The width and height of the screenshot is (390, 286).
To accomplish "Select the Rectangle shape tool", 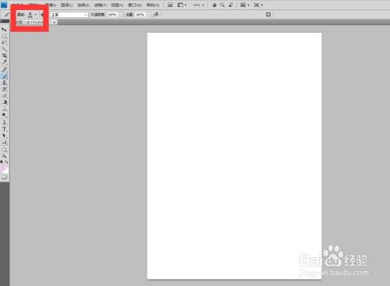I will [x=4, y=142].
